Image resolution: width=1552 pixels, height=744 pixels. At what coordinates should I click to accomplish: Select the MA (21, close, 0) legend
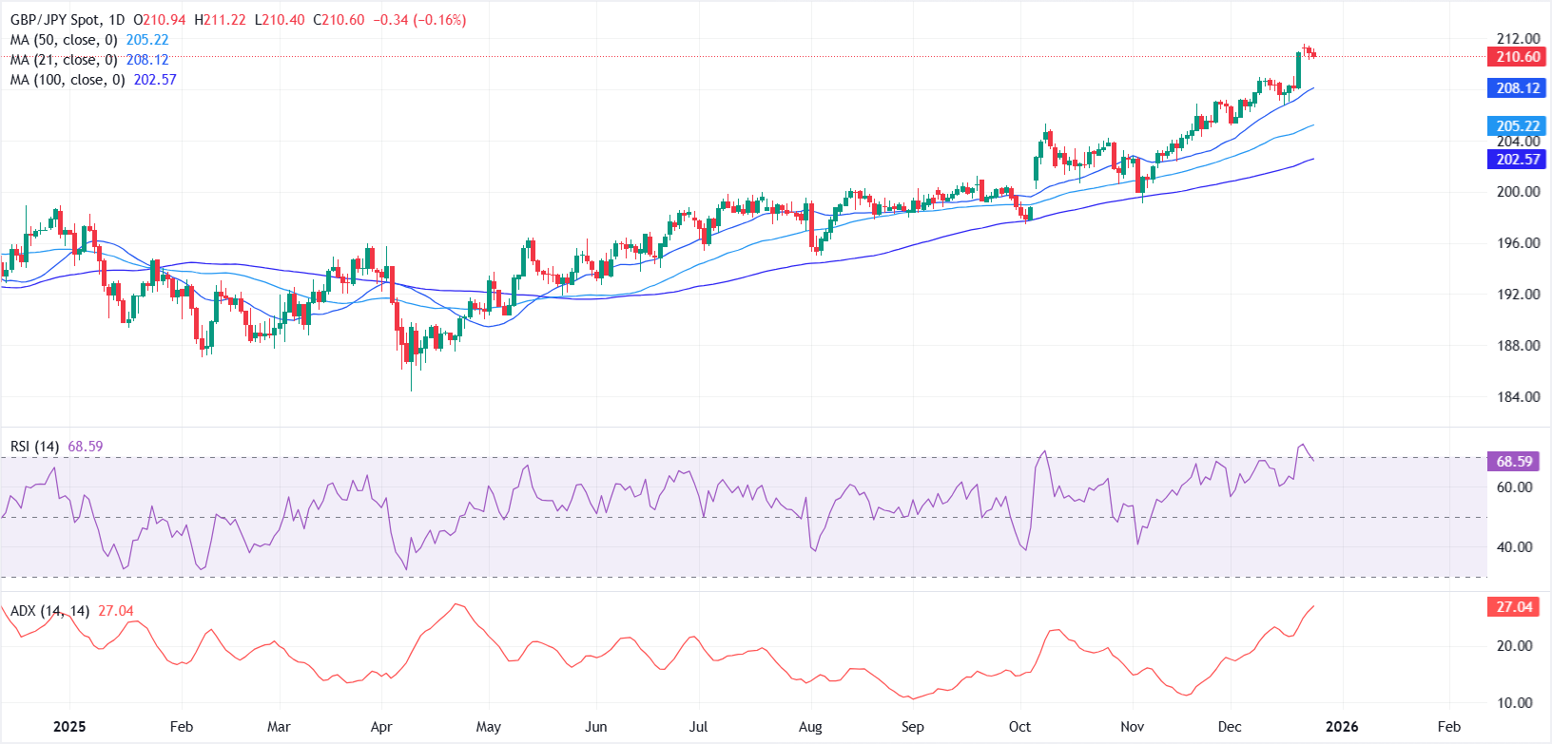click(x=64, y=60)
